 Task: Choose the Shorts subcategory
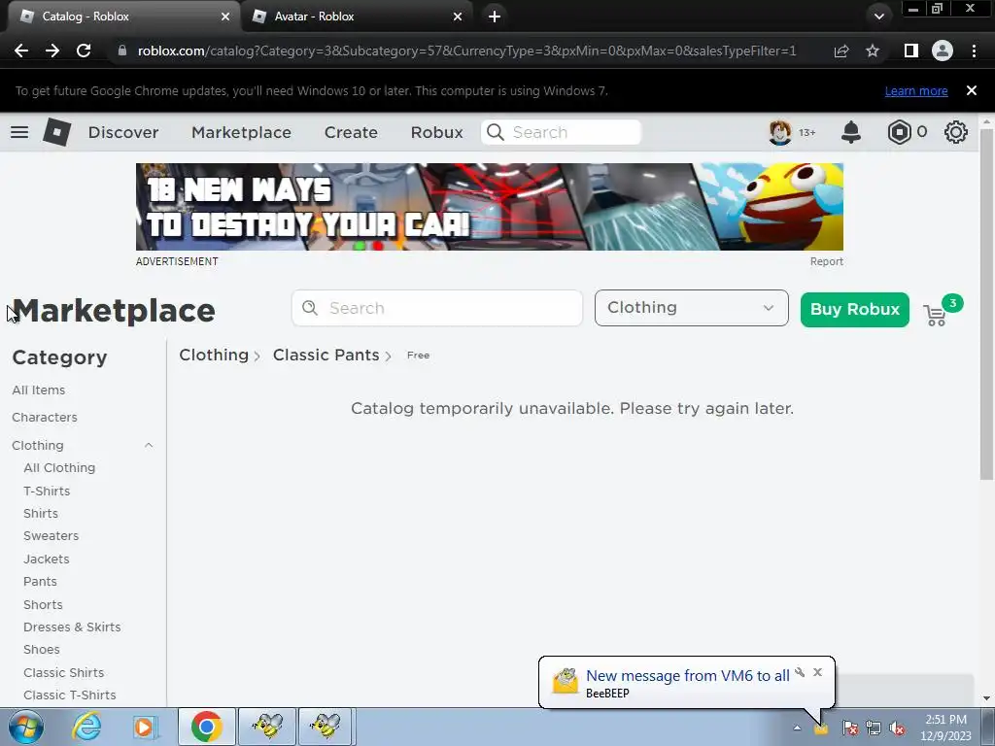coord(43,604)
